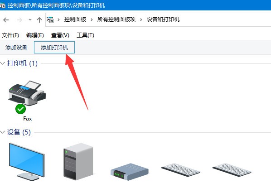The height and width of the screenshot is (183, 271).
Task: Select the network router device icon
Action: (x=130, y=172)
